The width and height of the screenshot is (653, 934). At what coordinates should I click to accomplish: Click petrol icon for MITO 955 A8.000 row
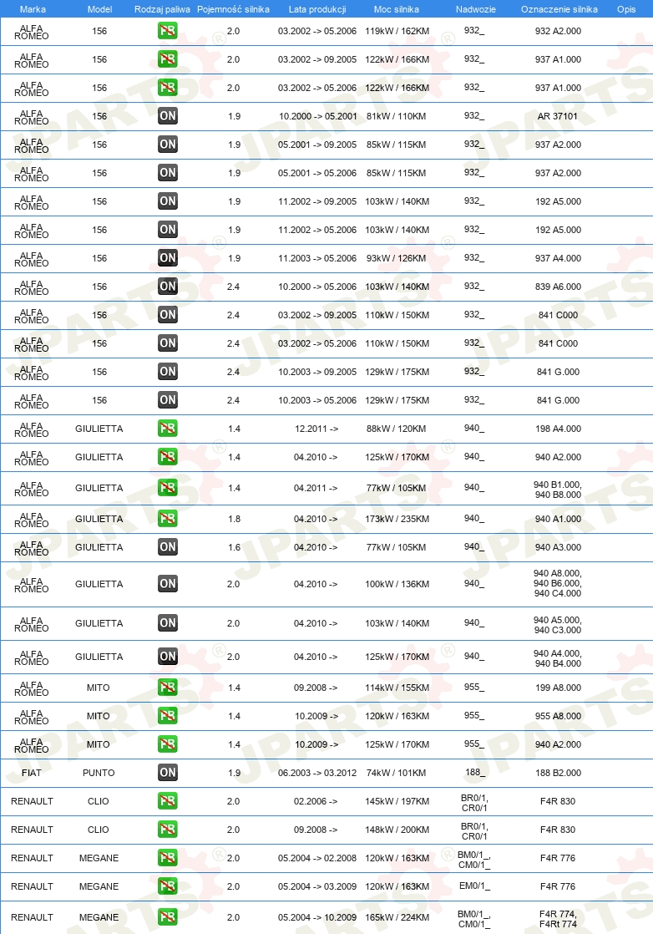168,716
